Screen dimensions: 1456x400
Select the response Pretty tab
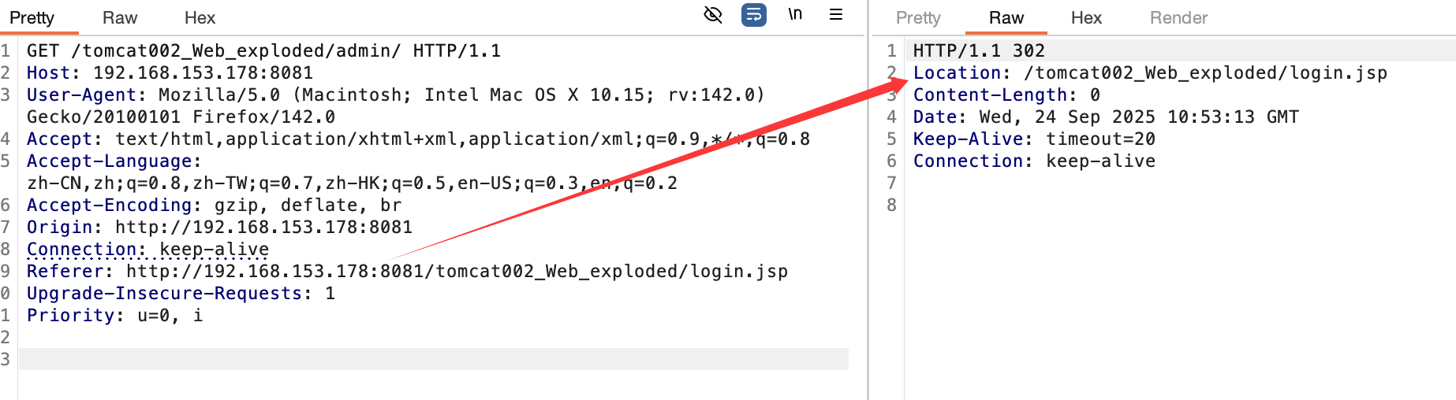[x=918, y=18]
